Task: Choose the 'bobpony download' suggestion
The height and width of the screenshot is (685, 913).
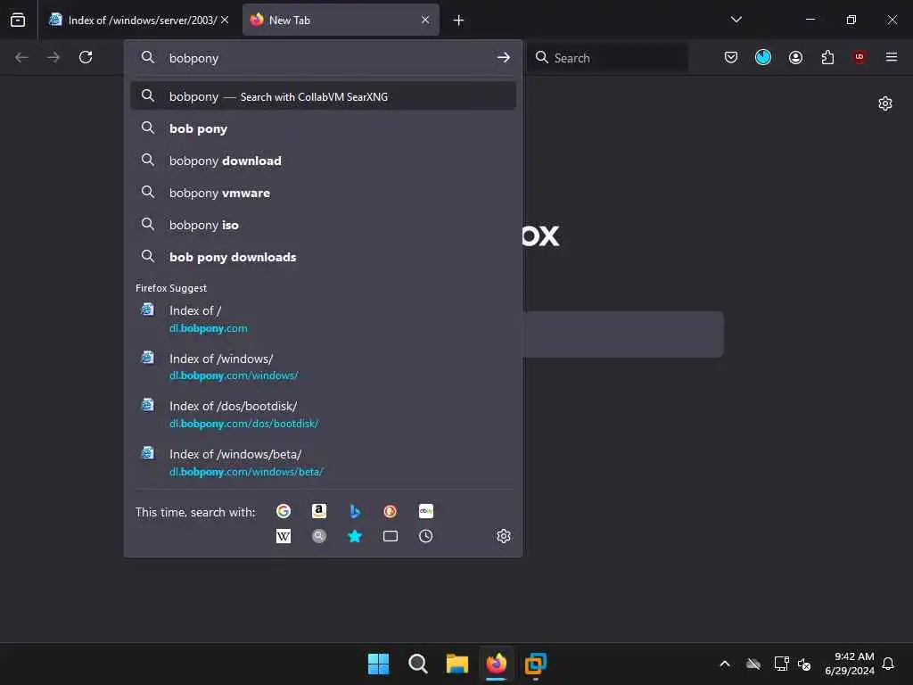Action: tap(323, 161)
